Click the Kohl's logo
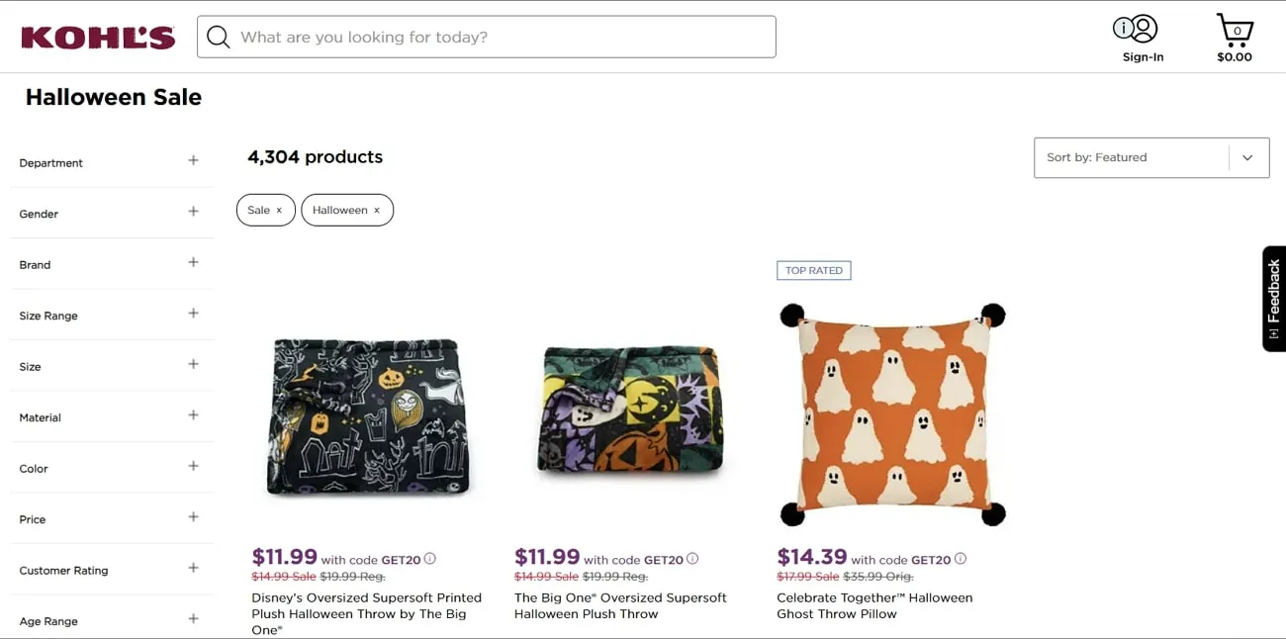This screenshot has height=639, width=1286. [x=98, y=38]
